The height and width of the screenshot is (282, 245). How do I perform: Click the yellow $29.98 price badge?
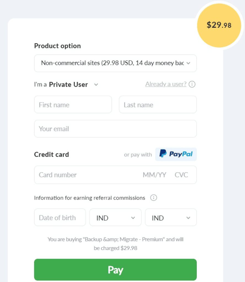219,25
